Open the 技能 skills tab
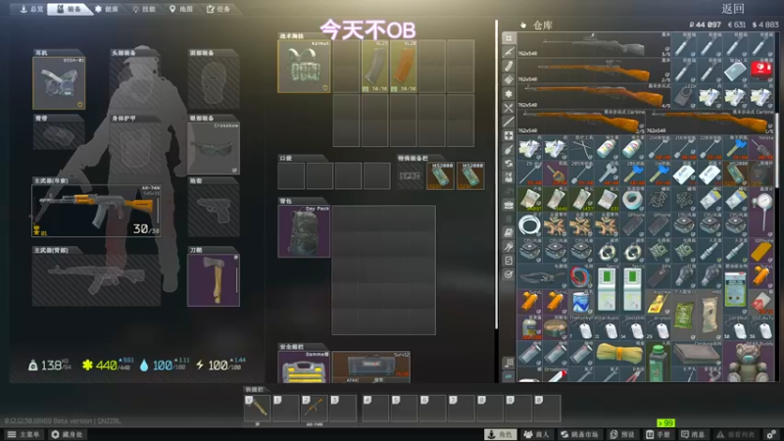Image resolution: width=784 pixels, height=441 pixels. [x=144, y=9]
